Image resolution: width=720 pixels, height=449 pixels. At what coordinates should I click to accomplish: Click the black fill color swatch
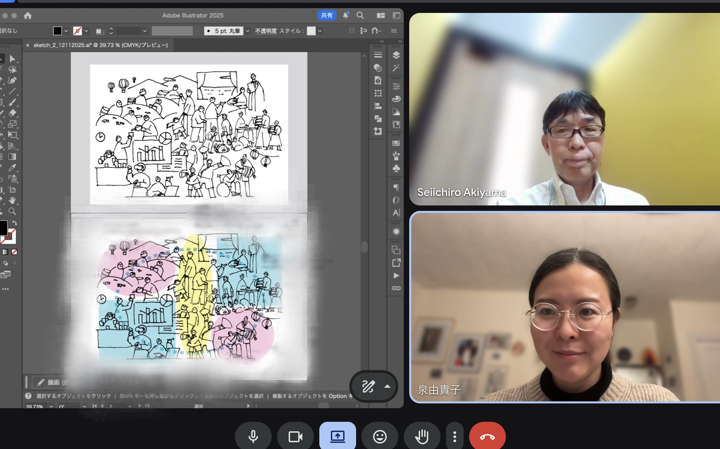coord(57,31)
